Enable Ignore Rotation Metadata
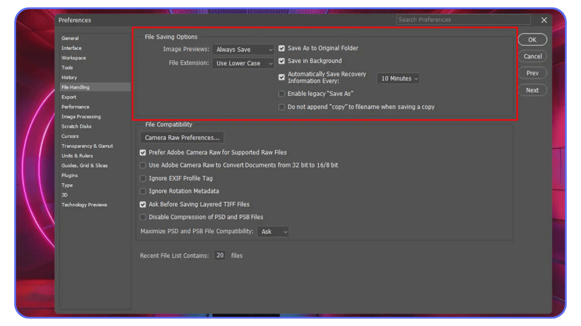This screenshot has width=581, height=326. coord(143,191)
